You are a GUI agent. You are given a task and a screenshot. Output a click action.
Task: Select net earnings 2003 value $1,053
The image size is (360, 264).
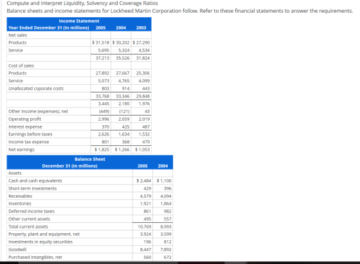[x=142, y=150]
